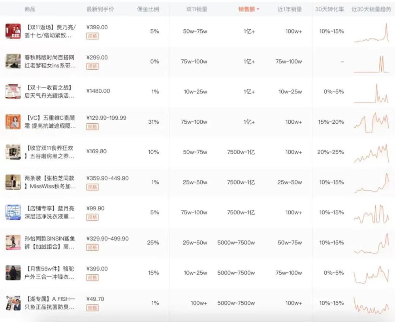Open product title 【VC】五重维C素颜霜
The width and height of the screenshot is (395, 322).
pos(50,122)
